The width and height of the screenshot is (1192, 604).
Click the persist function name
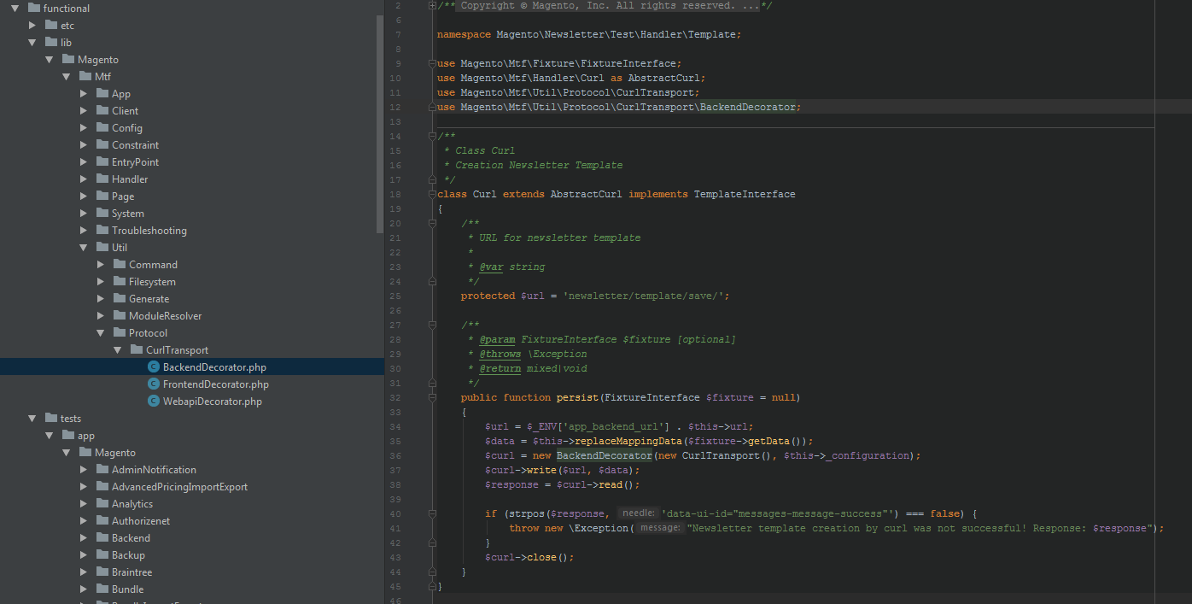click(578, 397)
